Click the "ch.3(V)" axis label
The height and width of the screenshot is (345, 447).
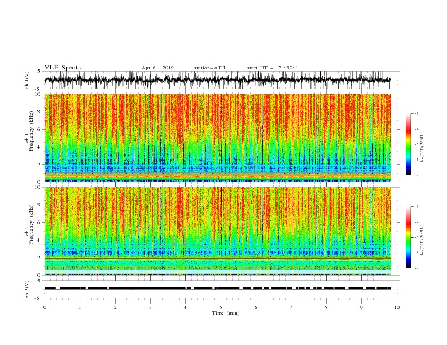click(x=27, y=290)
